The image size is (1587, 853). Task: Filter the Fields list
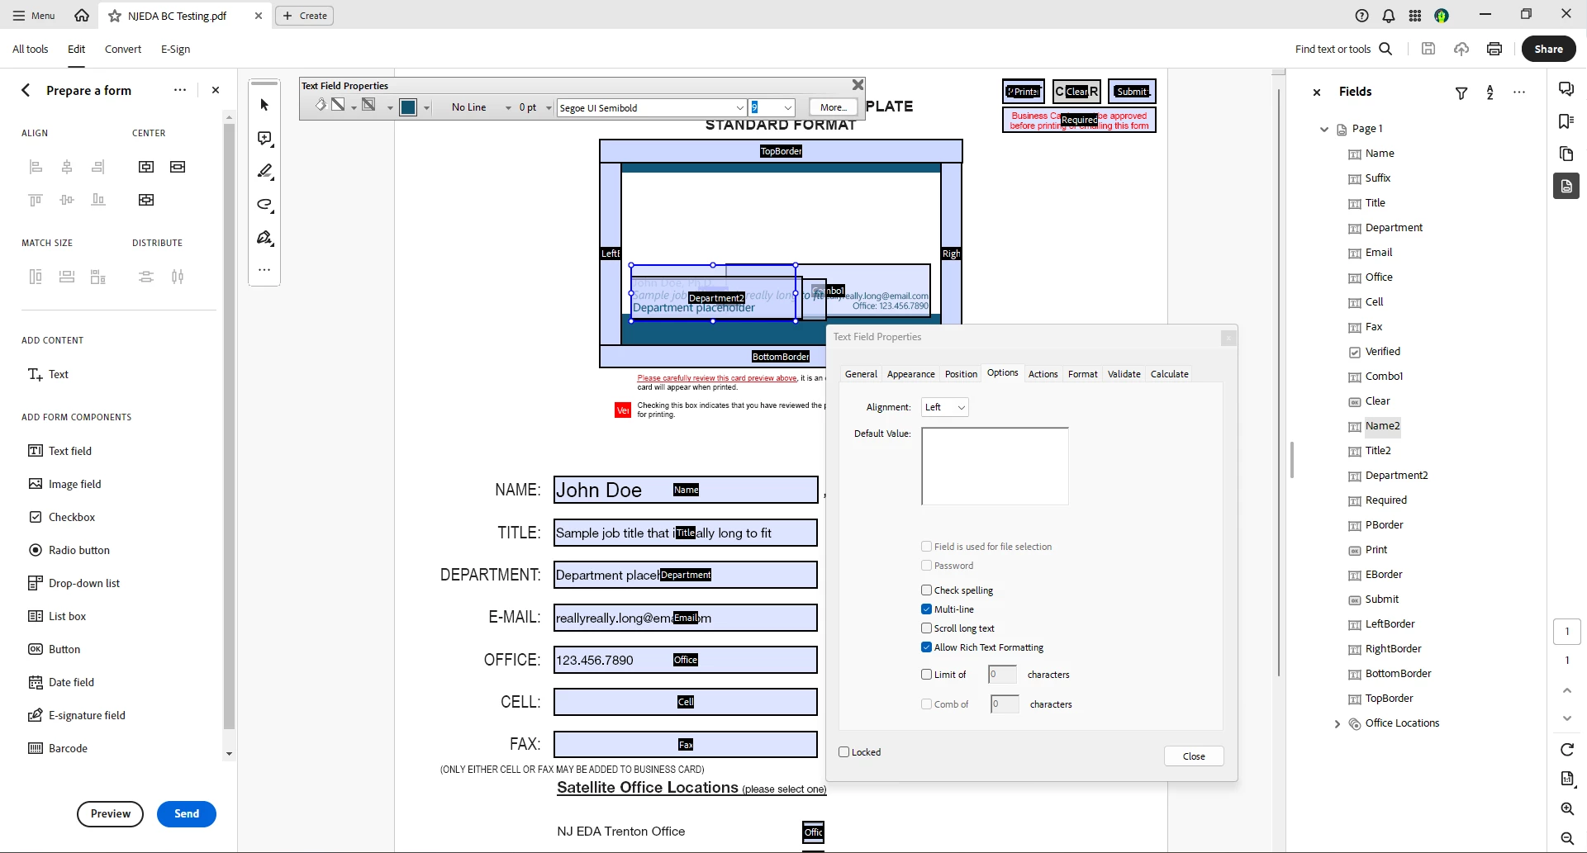1461,92
